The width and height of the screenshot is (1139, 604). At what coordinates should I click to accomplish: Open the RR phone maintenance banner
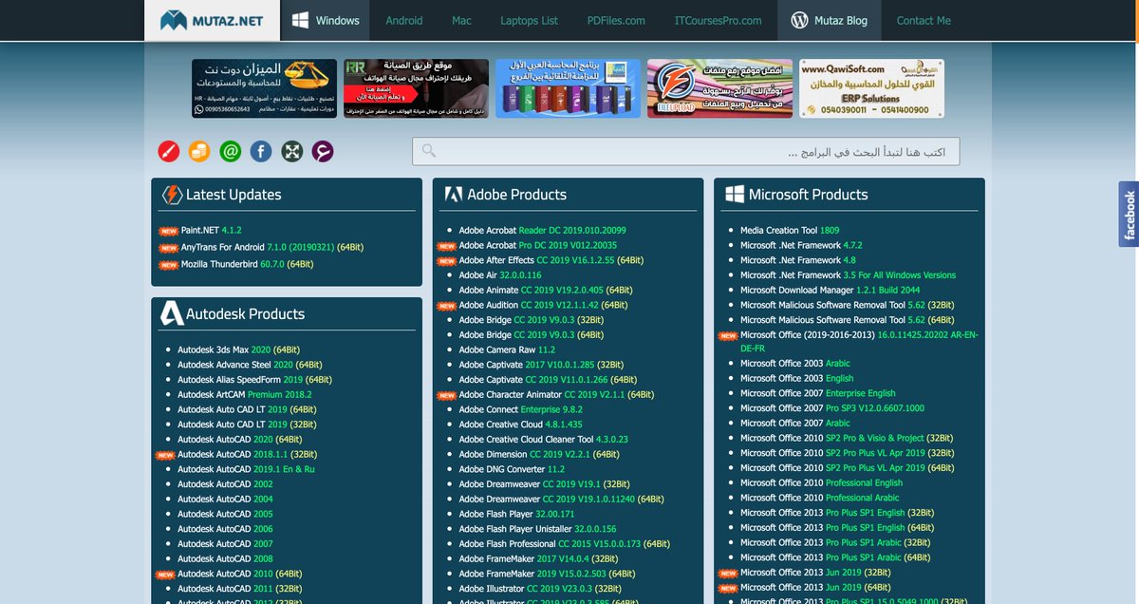point(416,88)
